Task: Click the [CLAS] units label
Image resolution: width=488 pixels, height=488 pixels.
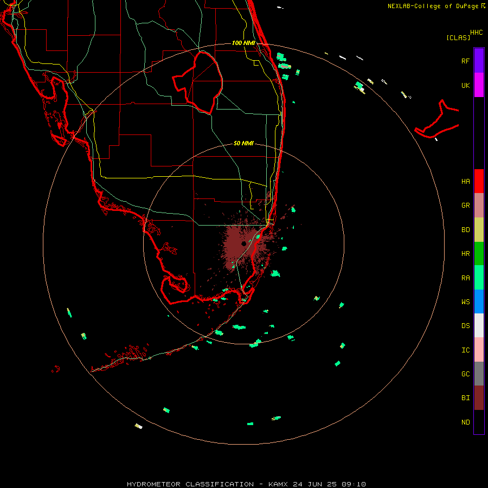Action: pos(458,37)
